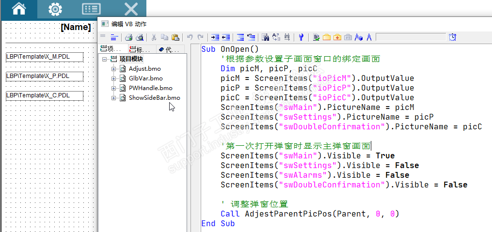Run the syntax check icon

click(x=317, y=37)
